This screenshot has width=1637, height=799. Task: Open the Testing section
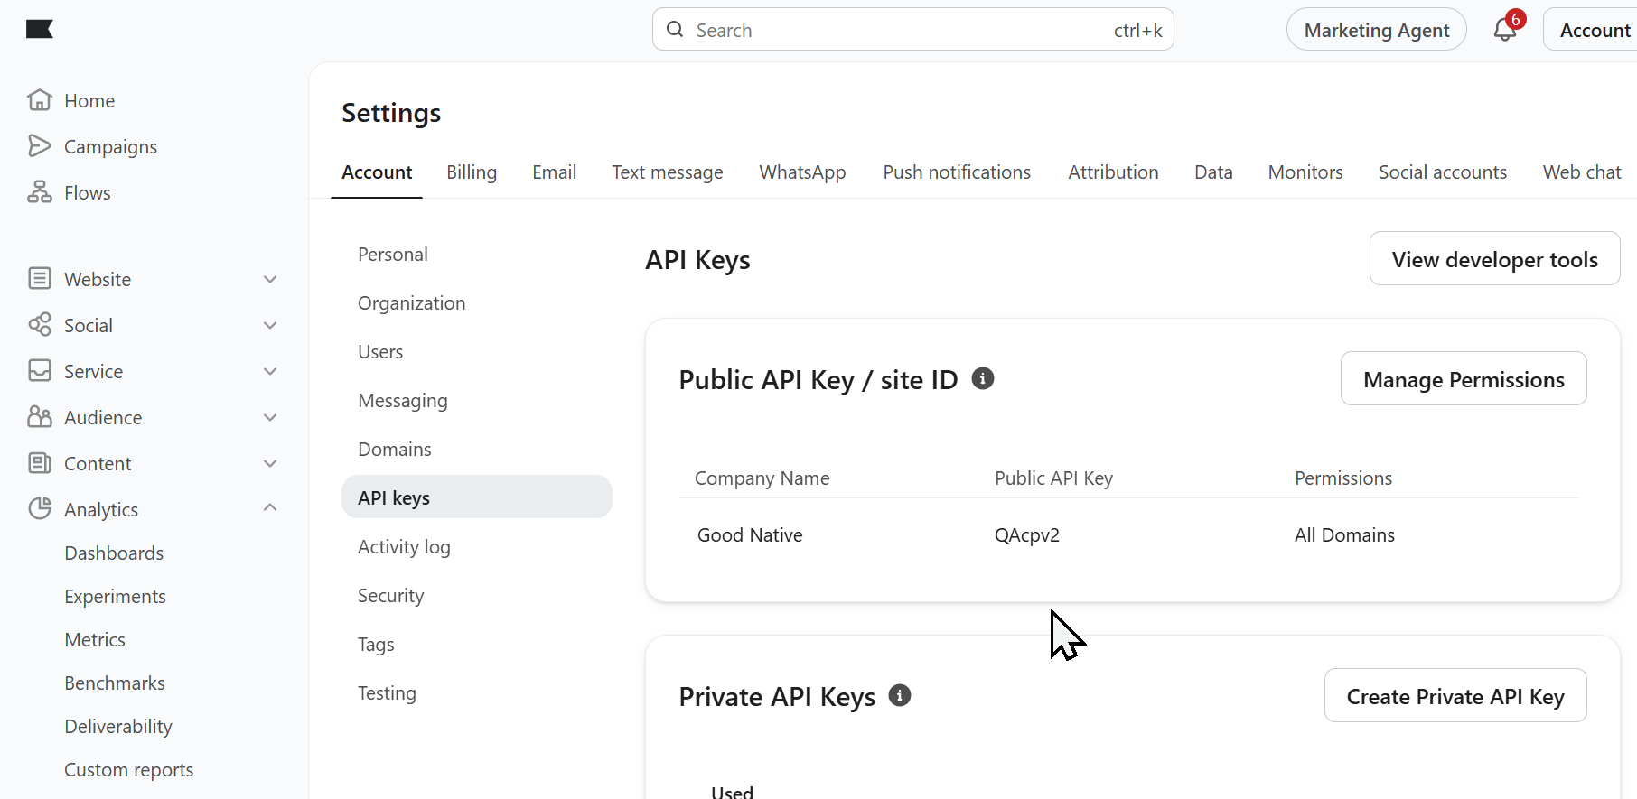(387, 693)
